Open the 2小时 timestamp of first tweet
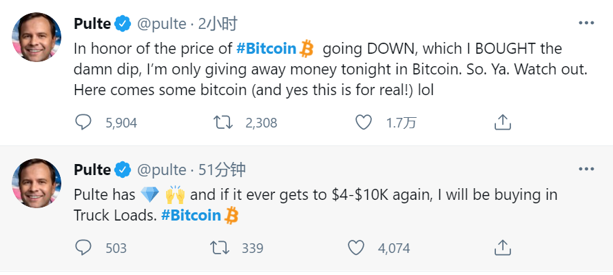The image size is (613, 275). click(218, 24)
